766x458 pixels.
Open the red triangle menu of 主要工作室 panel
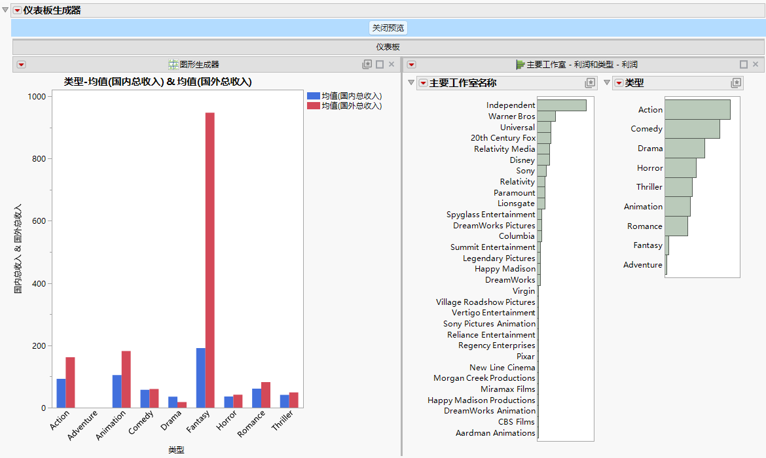coord(411,65)
